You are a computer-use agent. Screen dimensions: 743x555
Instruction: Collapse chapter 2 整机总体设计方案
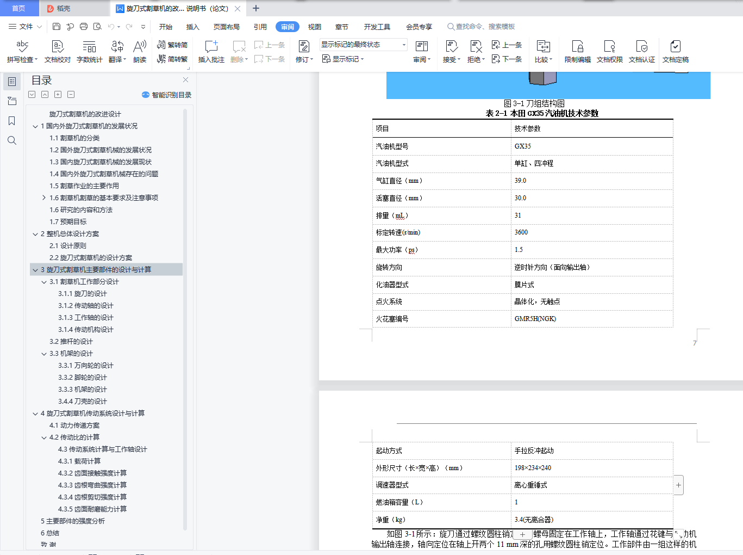(x=35, y=234)
